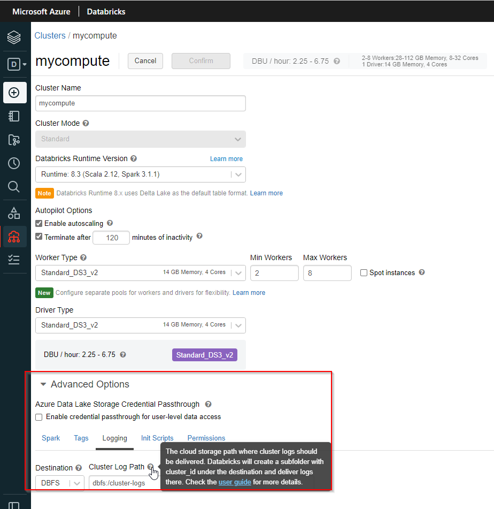Click the Microsoft Azure title in header

(41, 12)
